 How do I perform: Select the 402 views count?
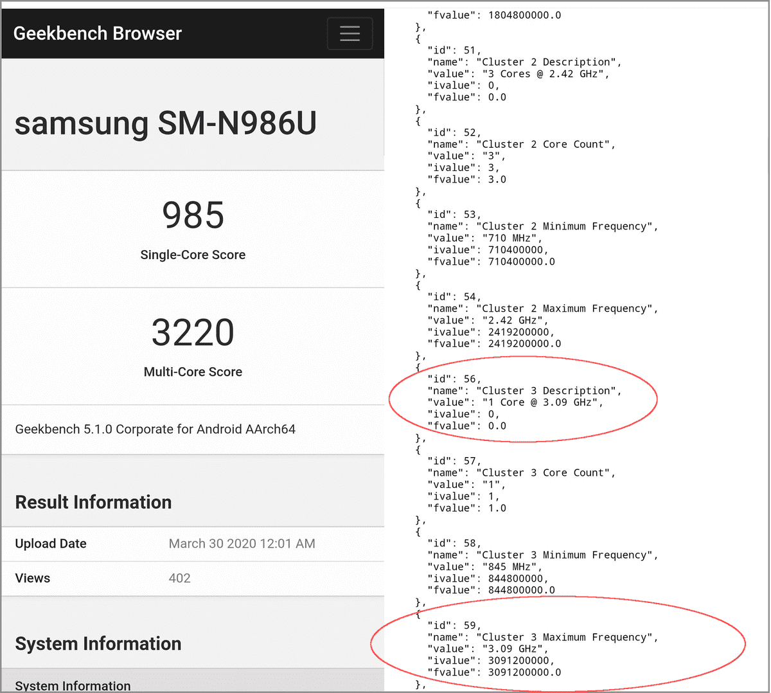[x=180, y=578]
